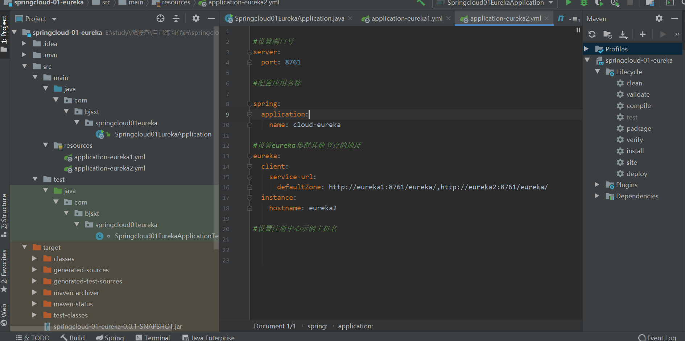This screenshot has height=341, width=685.
Task: Debug the application with bug icon
Action: [x=584, y=3]
